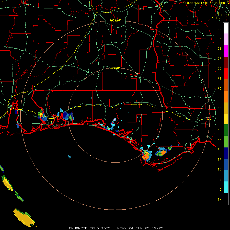Image resolution: width=230 pixels, height=230 pixels.
Task: Click the 6 legend scale value
Action: coord(220,179)
